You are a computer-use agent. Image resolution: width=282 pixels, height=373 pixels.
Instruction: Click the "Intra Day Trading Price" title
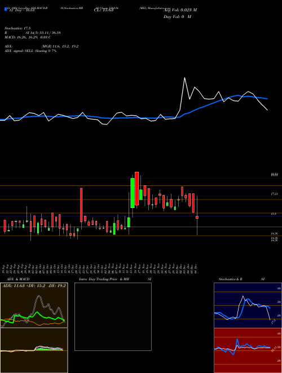pyautogui.click(x=98, y=279)
